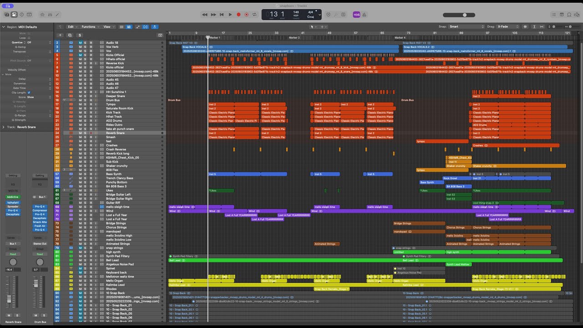The height and width of the screenshot is (328, 583).
Task: Adjust the Reverb Snare channel fader
Action: [x=9, y=300]
